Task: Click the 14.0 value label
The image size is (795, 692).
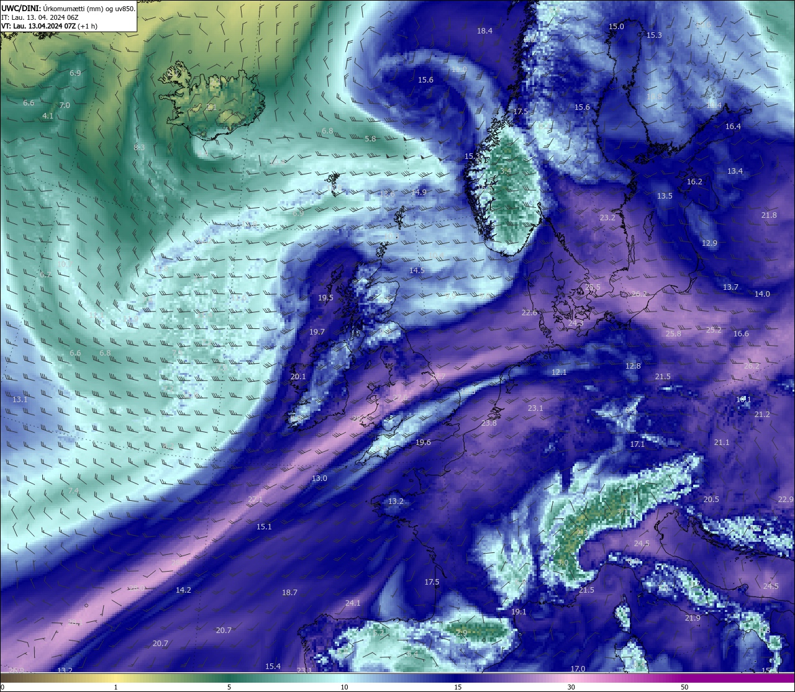Action: pyautogui.click(x=762, y=294)
